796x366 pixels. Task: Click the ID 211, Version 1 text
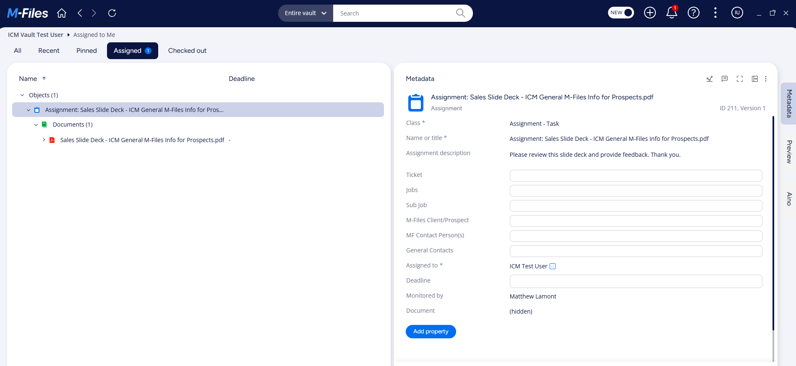click(x=743, y=108)
